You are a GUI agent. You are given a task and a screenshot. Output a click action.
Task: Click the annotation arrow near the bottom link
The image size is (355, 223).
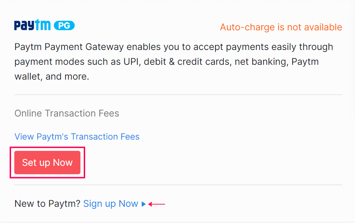157,204
